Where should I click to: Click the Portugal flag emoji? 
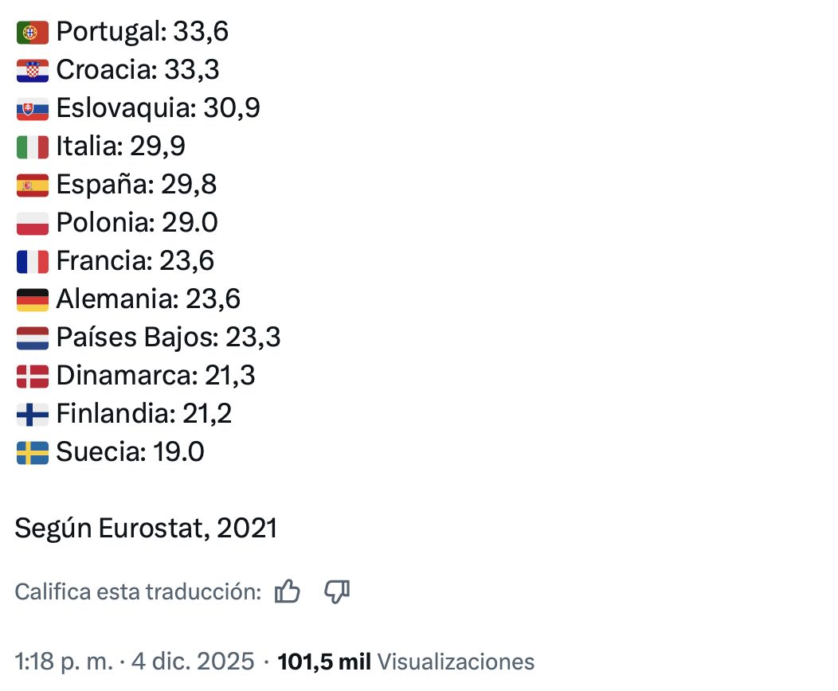click(33, 33)
